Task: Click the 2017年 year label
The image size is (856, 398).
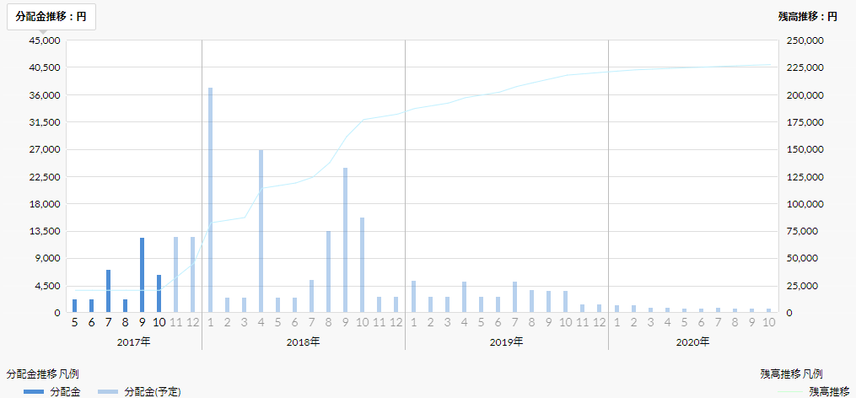Action: pos(134,342)
